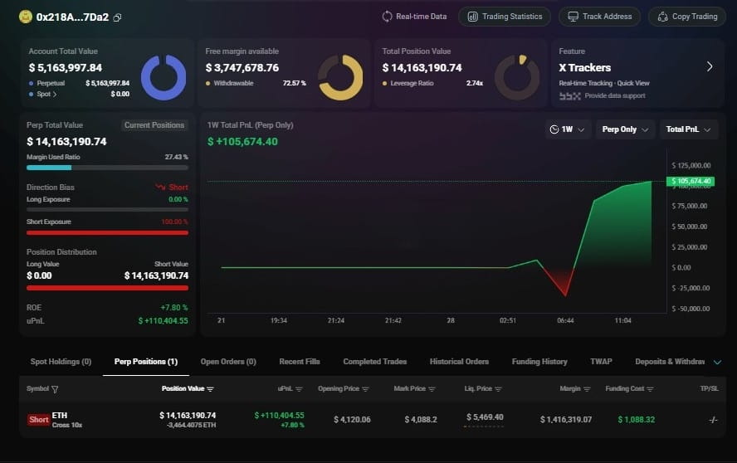737x463 pixels.
Task: Copy the wallet address with copy icon
Action: coord(118,17)
